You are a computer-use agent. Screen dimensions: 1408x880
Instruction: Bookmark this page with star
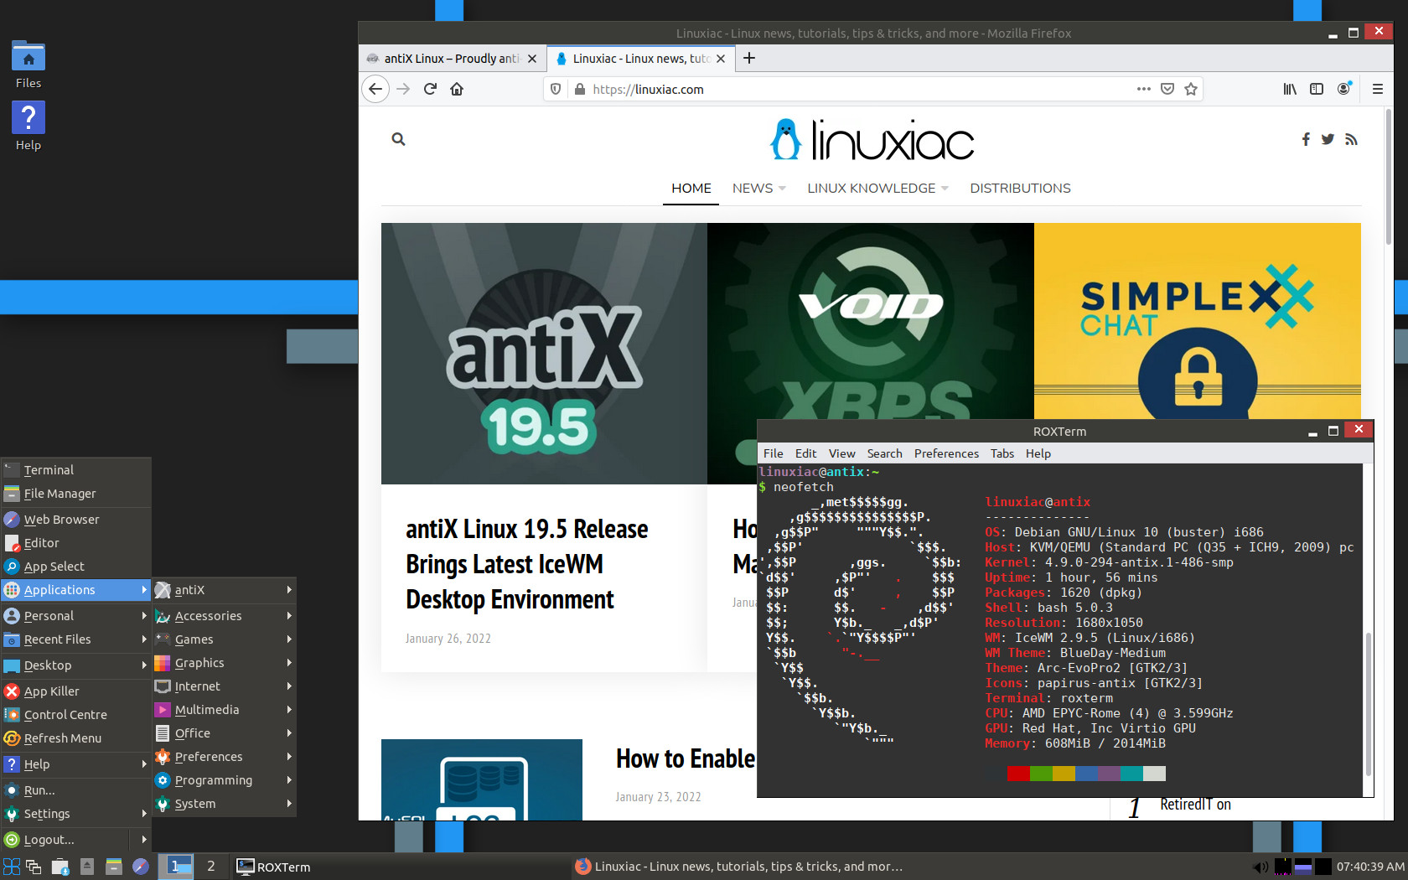point(1191,89)
